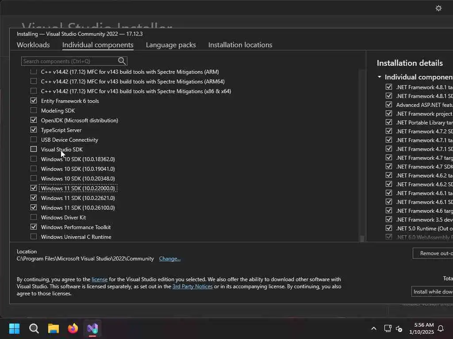Viewport: 453px width, 339px height.
Task: Open Language packs tab
Action: pos(171,45)
